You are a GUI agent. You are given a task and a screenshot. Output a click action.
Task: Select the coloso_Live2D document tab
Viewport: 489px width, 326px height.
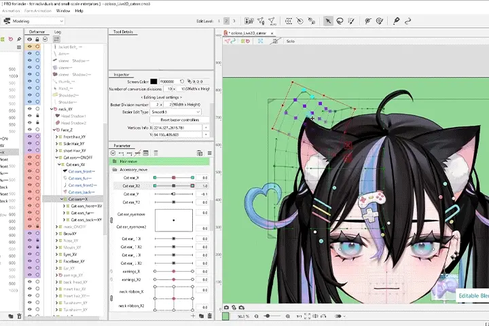click(249, 33)
